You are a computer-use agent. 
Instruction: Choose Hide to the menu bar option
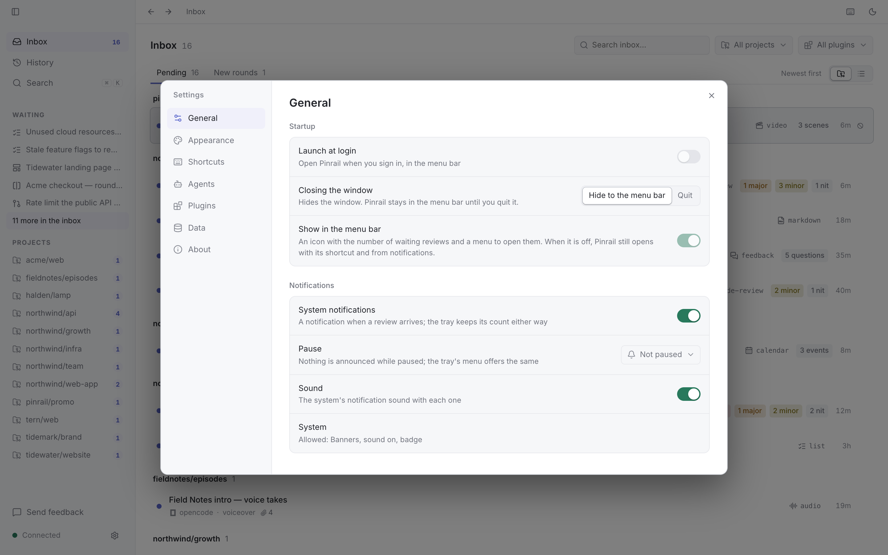tap(627, 196)
